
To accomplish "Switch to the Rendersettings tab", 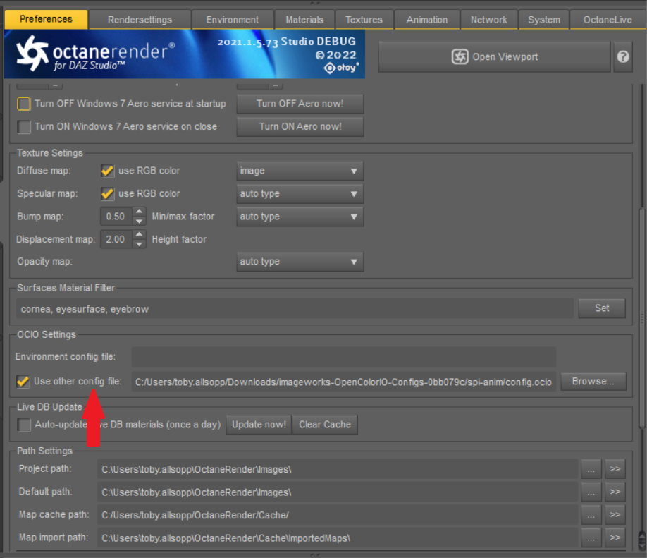I will tap(140, 20).
